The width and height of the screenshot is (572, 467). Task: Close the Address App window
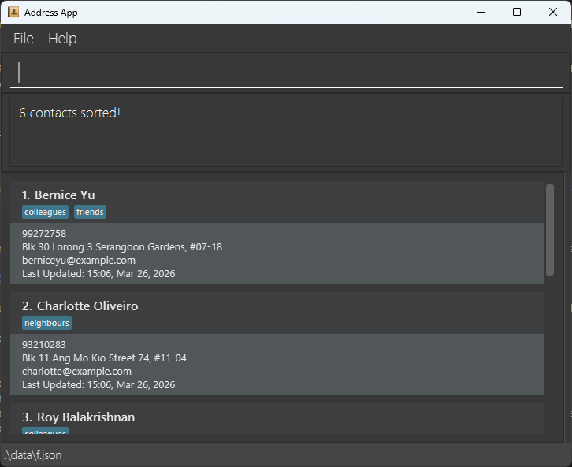553,12
